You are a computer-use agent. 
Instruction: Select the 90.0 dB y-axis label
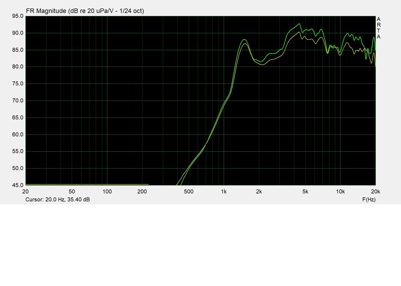(18, 33)
